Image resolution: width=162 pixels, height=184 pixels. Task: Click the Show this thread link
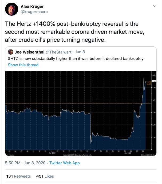[23, 65]
